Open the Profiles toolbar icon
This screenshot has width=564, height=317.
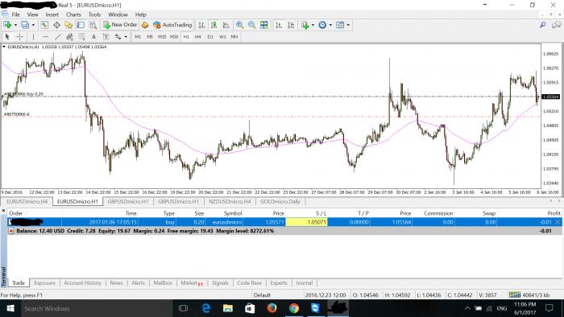[24, 25]
